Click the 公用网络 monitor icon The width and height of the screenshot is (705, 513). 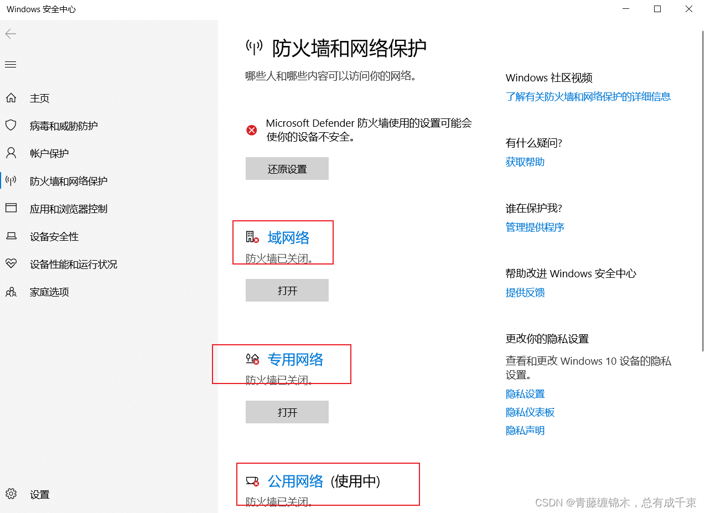(x=252, y=481)
